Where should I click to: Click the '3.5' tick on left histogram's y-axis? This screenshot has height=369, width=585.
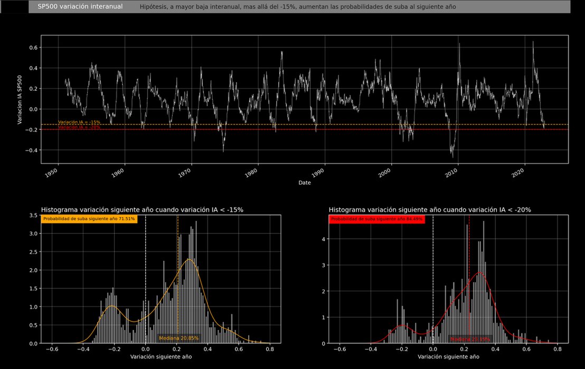33,216
